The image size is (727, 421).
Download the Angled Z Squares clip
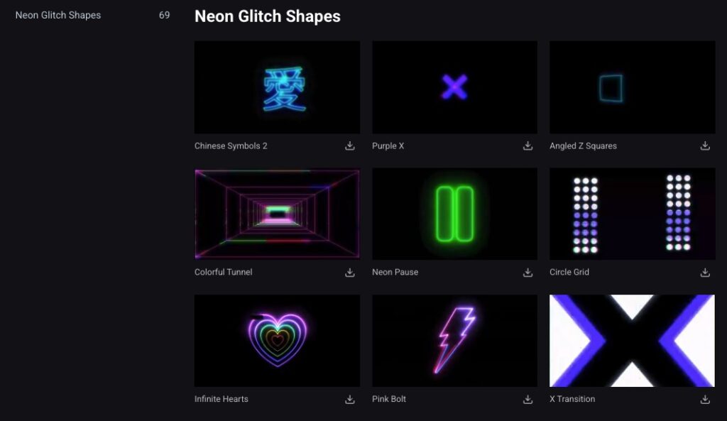point(705,146)
